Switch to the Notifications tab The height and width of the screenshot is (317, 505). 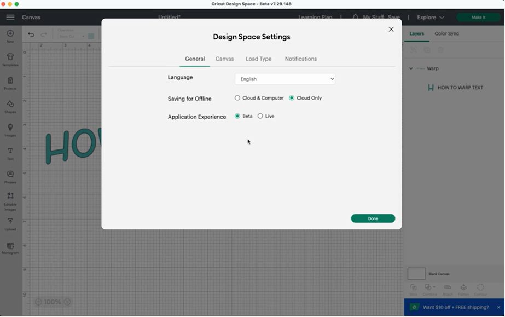click(x=301, y=59)
